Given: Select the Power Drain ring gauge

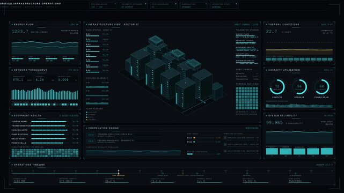Looking at the screenshot, I should point(321,87).
